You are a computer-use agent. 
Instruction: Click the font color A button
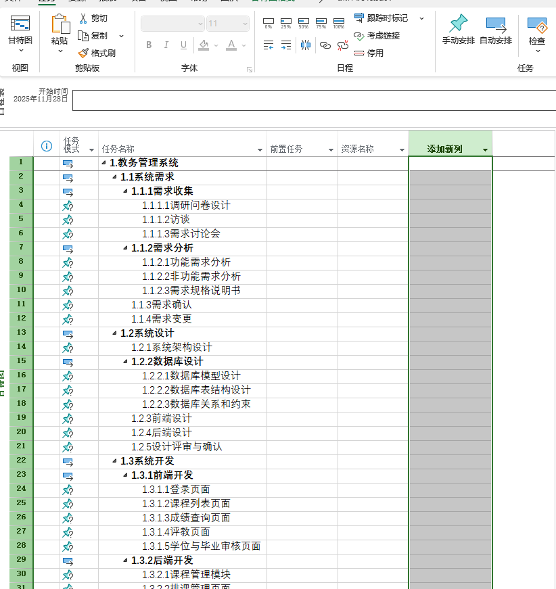[231, 45]
